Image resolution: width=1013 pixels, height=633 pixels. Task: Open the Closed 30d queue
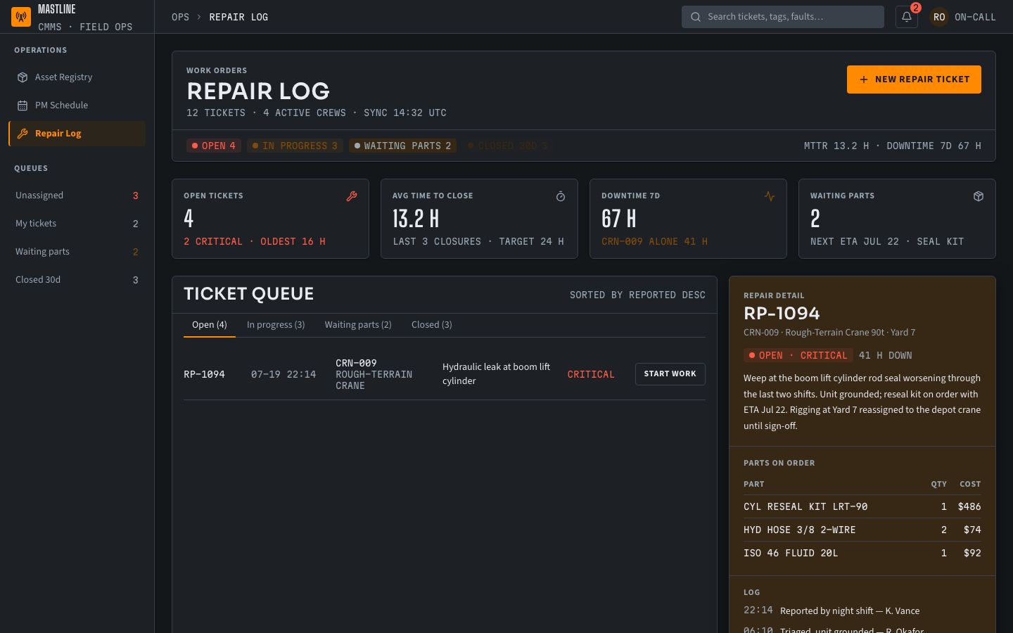pos(77,280)
